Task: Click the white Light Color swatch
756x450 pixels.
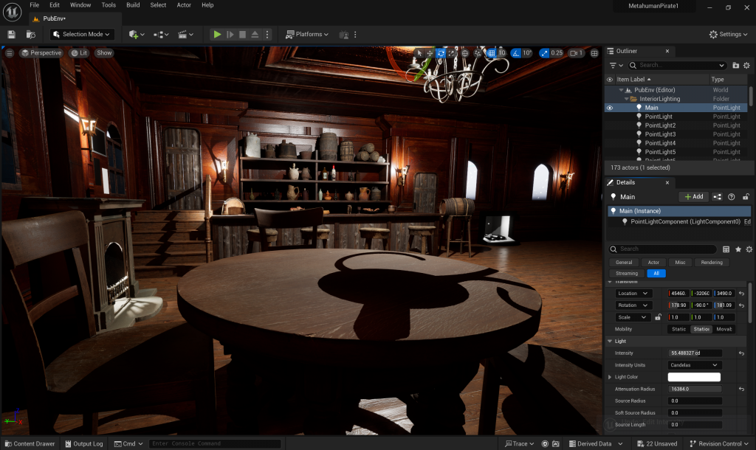Action: point(694,377)
